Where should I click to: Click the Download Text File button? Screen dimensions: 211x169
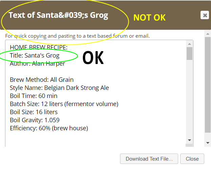(149, 159)
